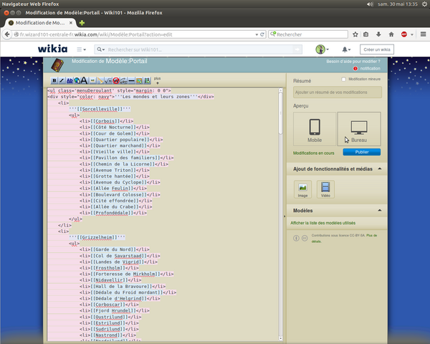The image size is (430, 344).
Task: Click the '[[Sorcelleville]]' line in the editor
Action: point(100,109)
